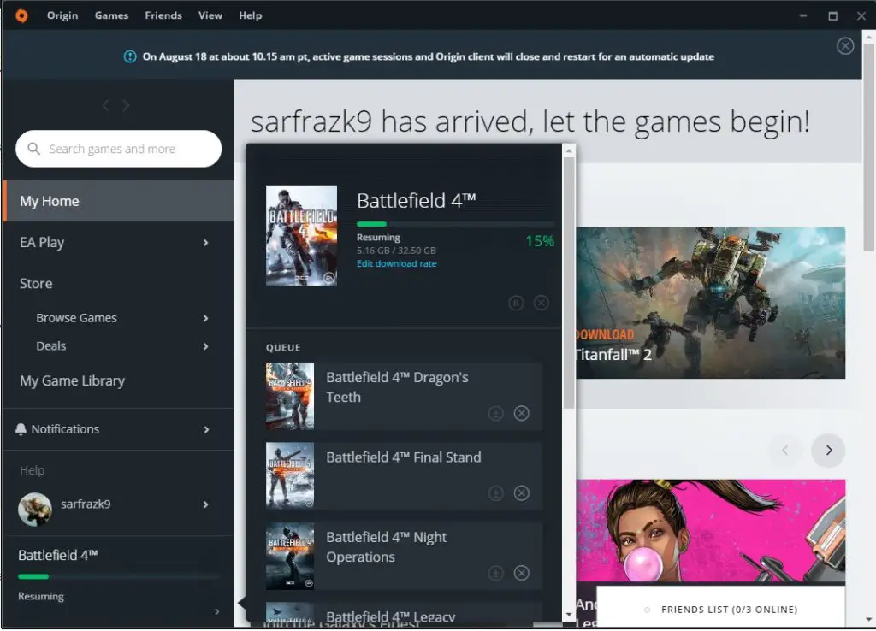Download Dragon's Teeth now from the queue
876x631 pixels.
coord(495,413)
